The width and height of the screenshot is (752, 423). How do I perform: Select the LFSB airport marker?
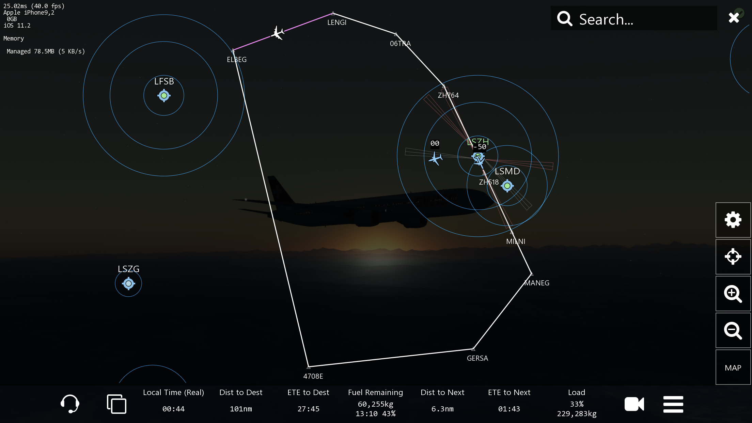164,96
